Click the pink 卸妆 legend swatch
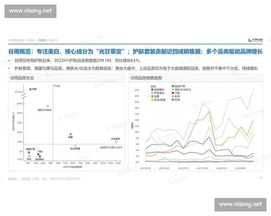 [x=173, y=96]
